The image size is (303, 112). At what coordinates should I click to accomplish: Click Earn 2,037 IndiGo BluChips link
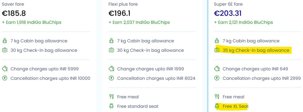tap(139, 22)
